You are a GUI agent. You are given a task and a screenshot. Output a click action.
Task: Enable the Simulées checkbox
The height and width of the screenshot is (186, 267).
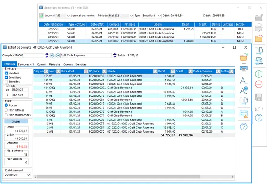pos(6,81)
